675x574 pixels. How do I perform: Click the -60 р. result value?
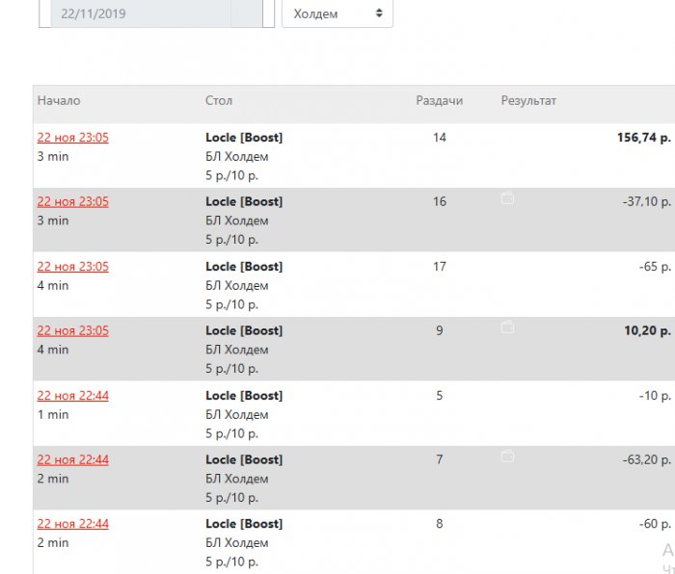[x=655, y=525]
